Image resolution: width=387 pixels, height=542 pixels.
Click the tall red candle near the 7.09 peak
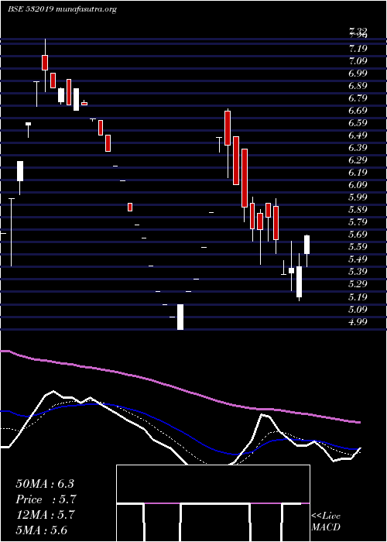[x=45, y=63]
